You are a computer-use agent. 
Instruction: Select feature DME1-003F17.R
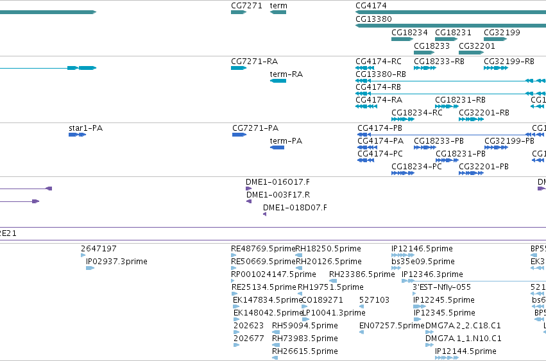tap(249, 201)
